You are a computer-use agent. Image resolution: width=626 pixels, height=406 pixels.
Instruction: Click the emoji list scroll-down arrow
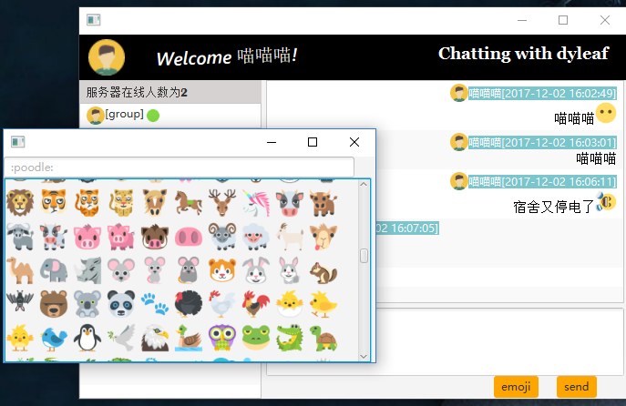[364, 357]
